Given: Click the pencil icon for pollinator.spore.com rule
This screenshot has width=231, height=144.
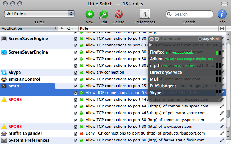Looking at the screenshot, I should coord(222,113).
